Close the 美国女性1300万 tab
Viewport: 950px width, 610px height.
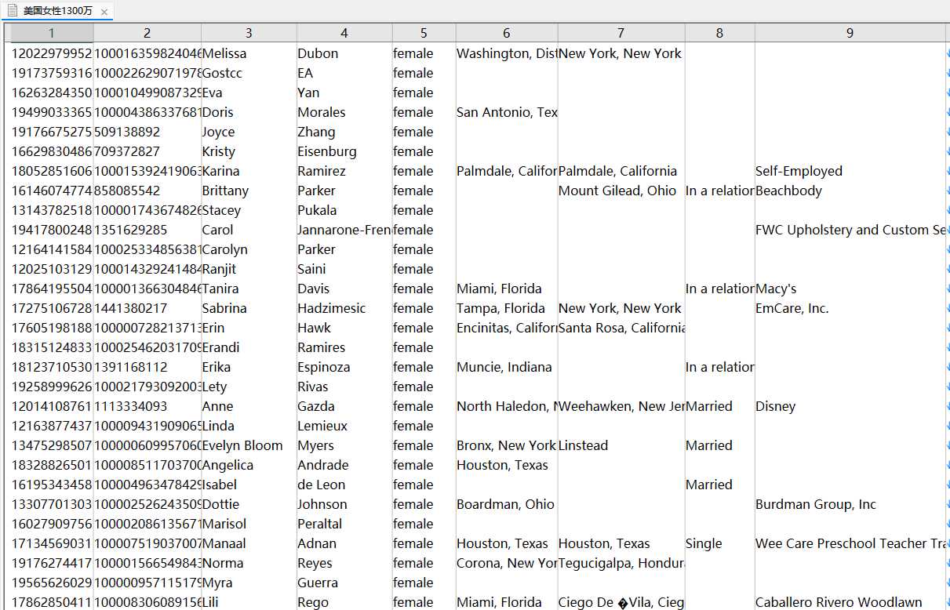pos(104,11)
